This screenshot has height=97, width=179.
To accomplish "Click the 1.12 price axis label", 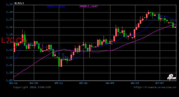I will tap(9, 58).
